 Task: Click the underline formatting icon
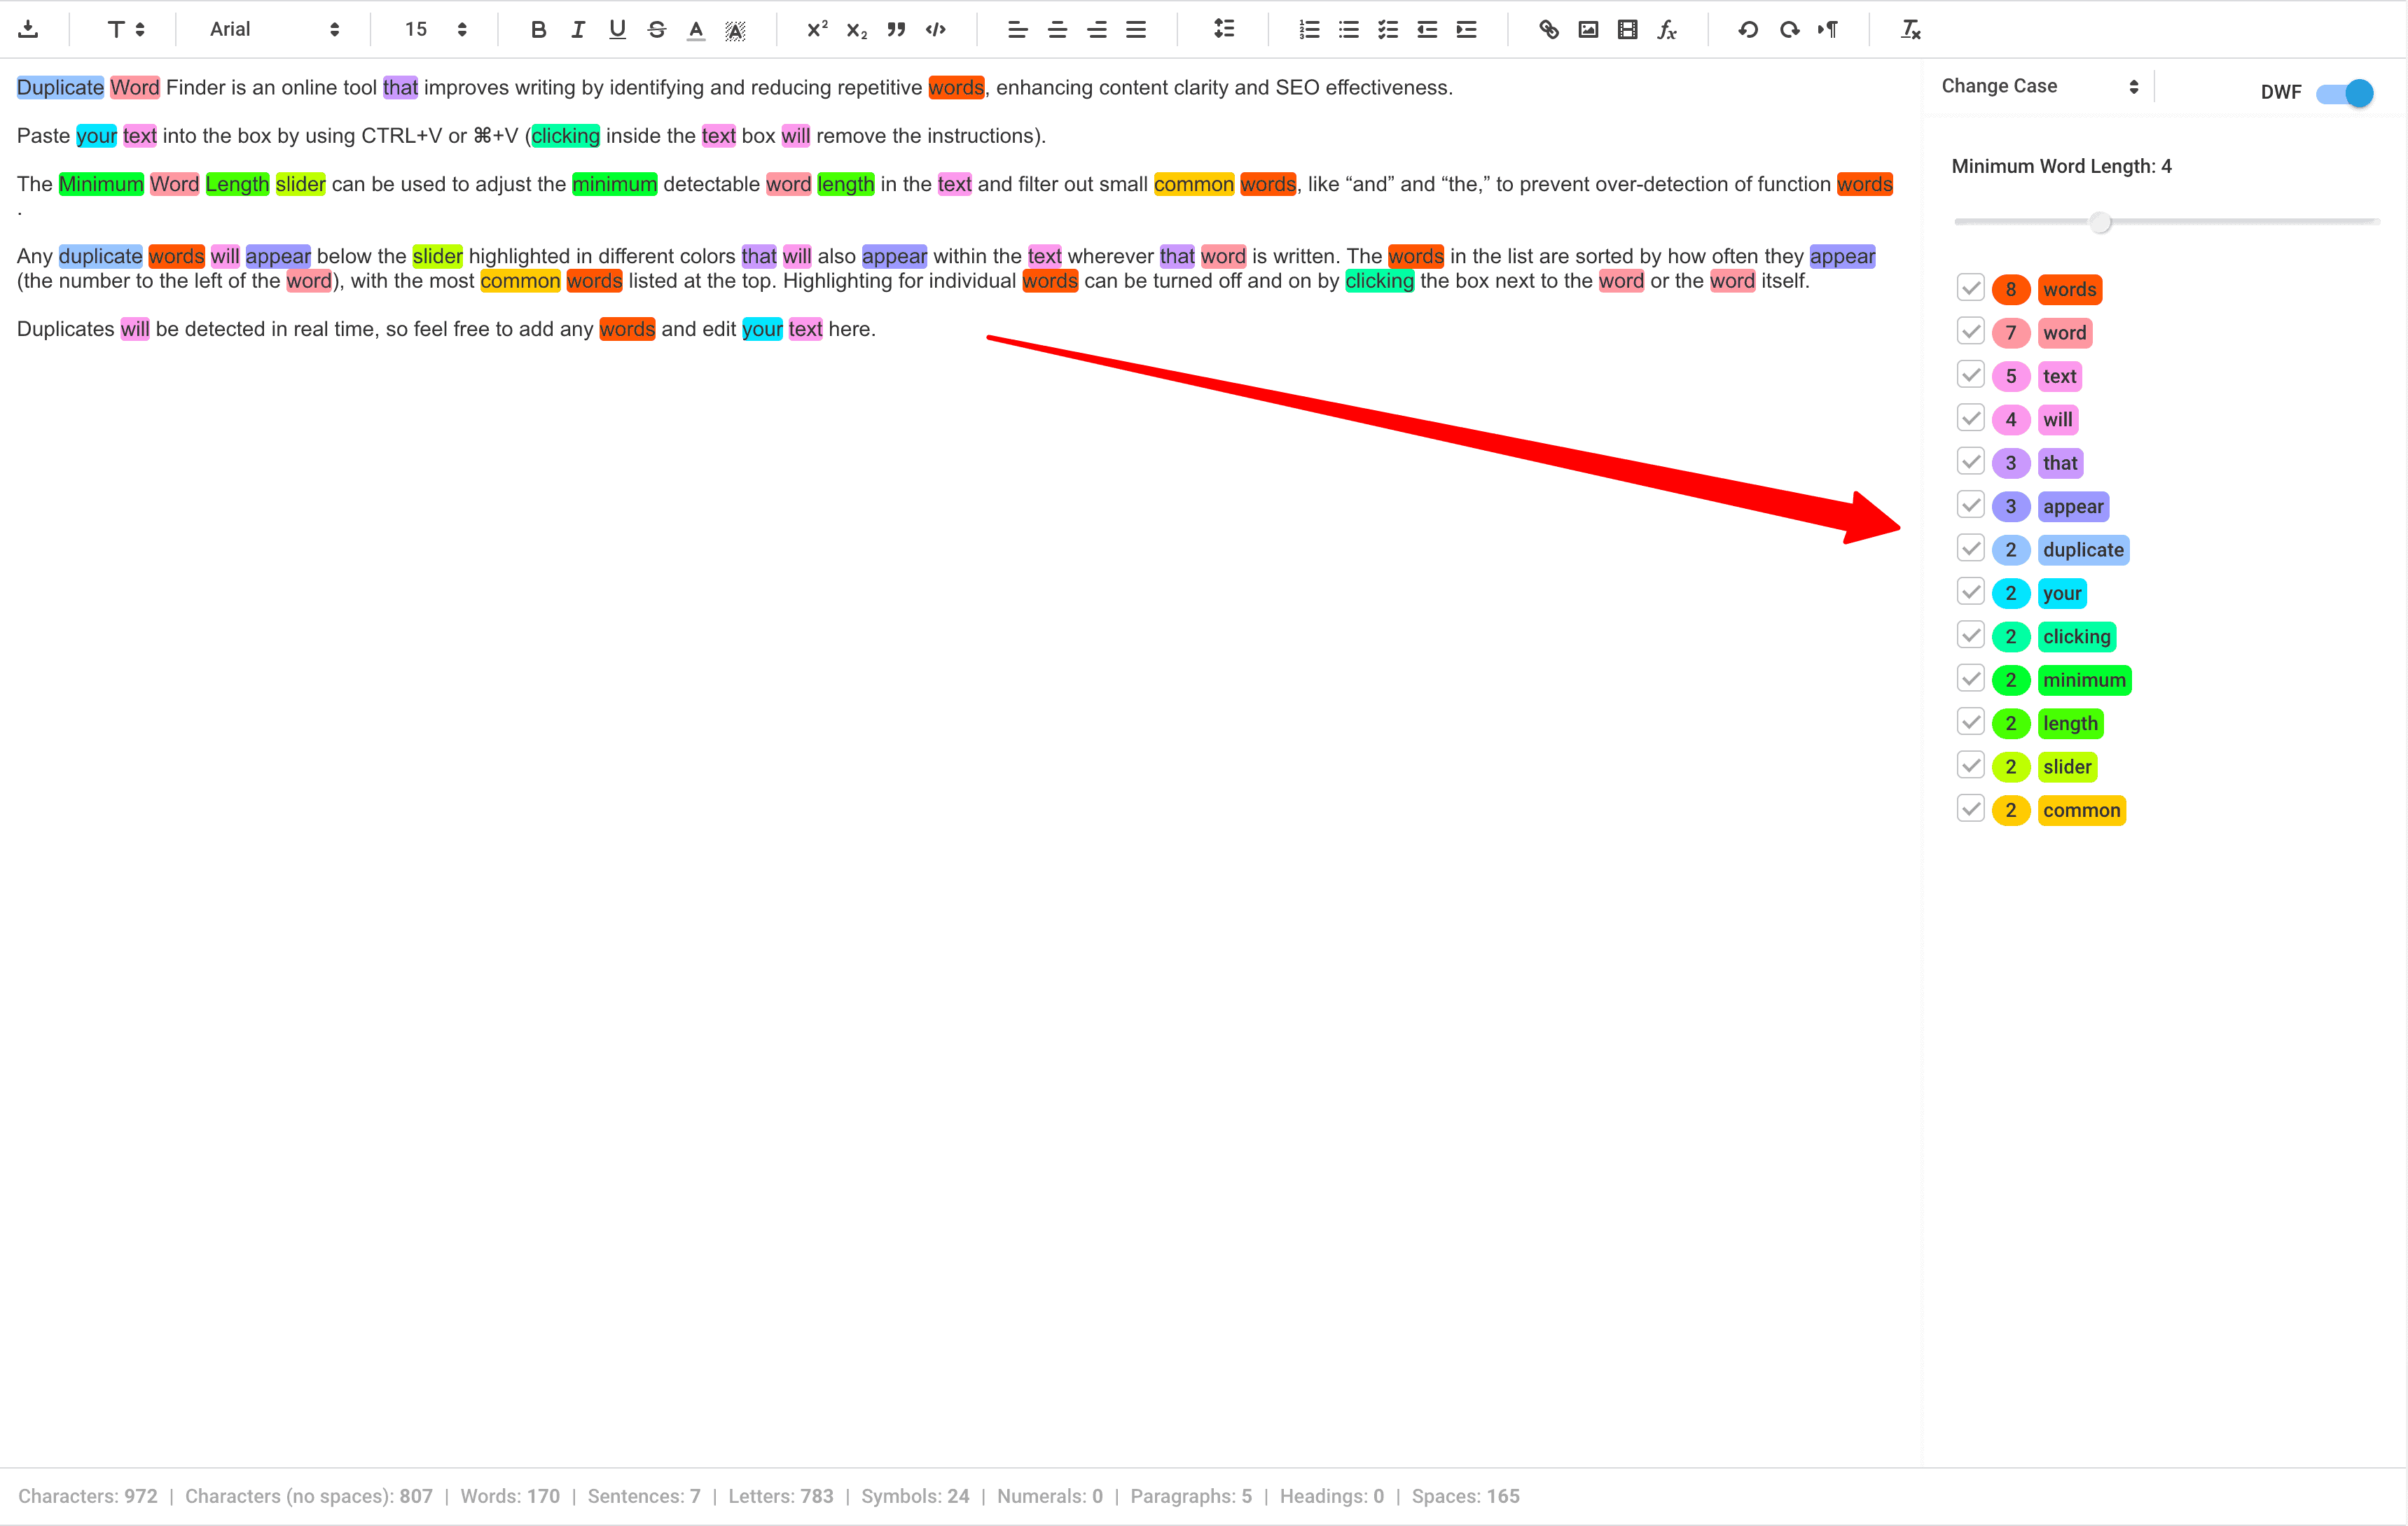tap(616, 30)
